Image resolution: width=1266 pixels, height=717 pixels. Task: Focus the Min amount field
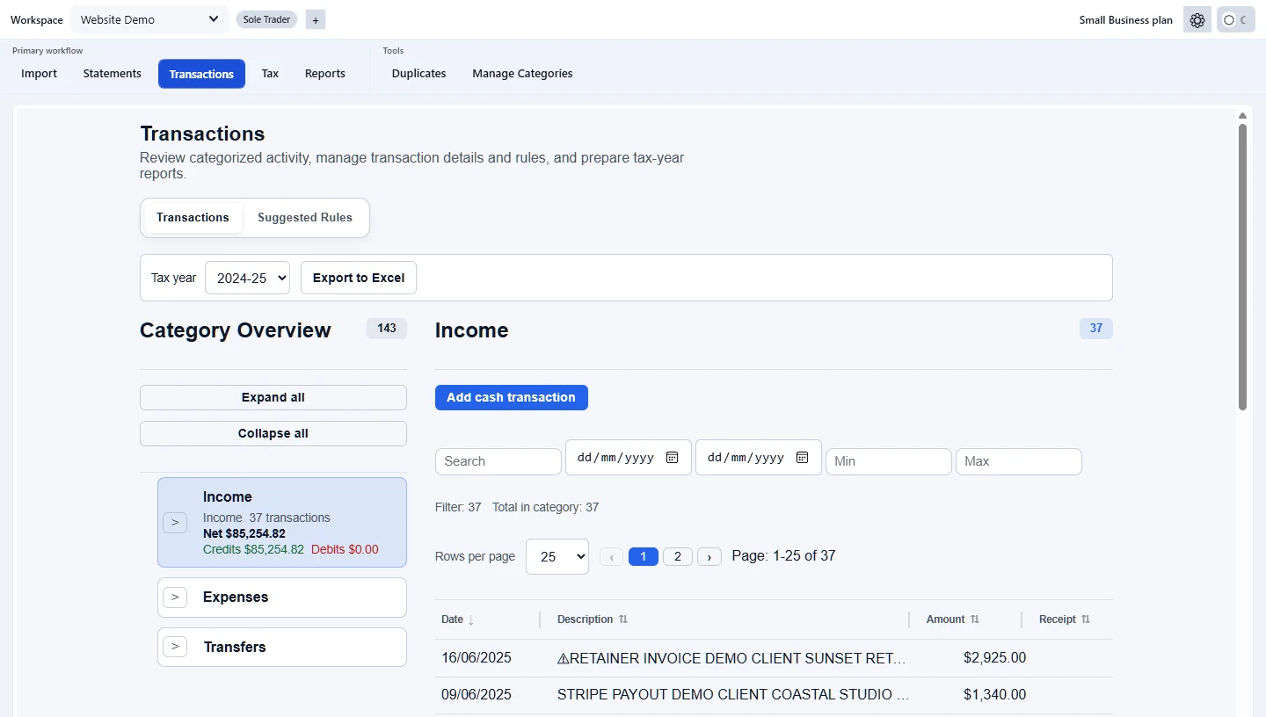[x=889, y=461]
